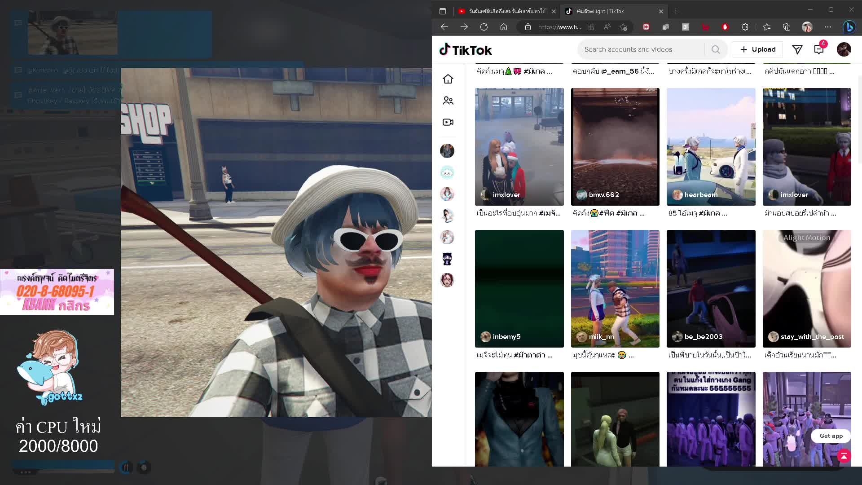Click username hearbeam on video
862x485 pixels.
pos(701,195)
